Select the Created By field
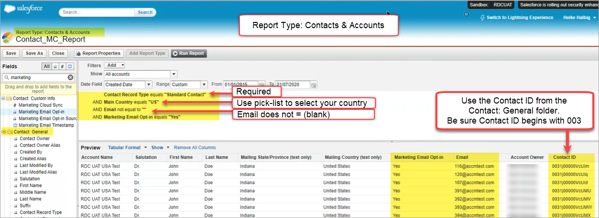This screenshot has height=218, width=599. pos(31,152)
